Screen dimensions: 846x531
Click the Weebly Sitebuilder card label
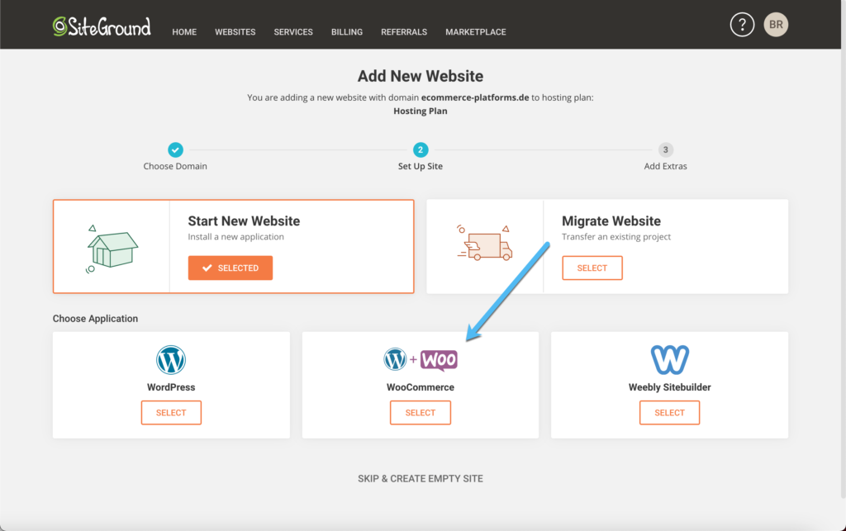[669, 387]
